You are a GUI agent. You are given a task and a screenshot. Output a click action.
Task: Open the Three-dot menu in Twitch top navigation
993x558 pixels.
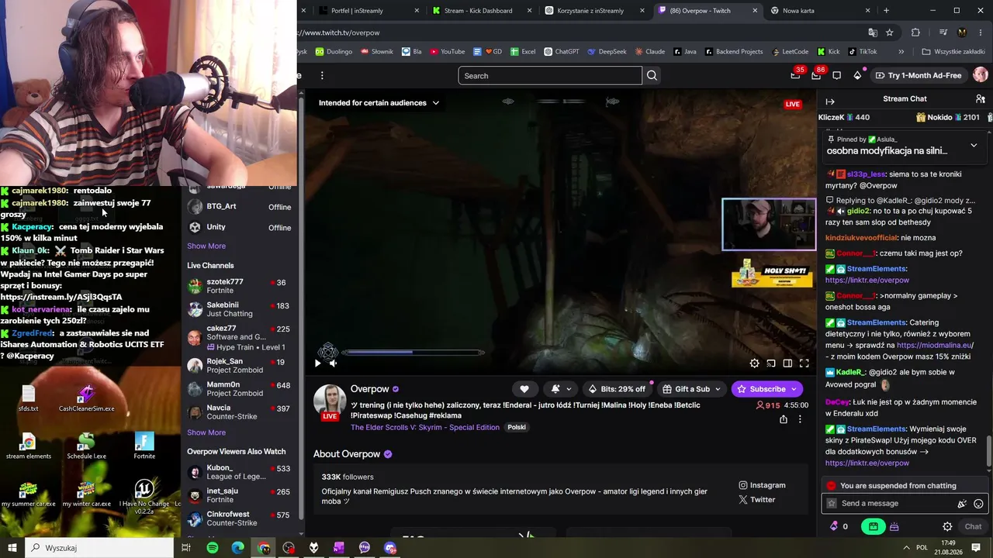[x=322, y=75]
